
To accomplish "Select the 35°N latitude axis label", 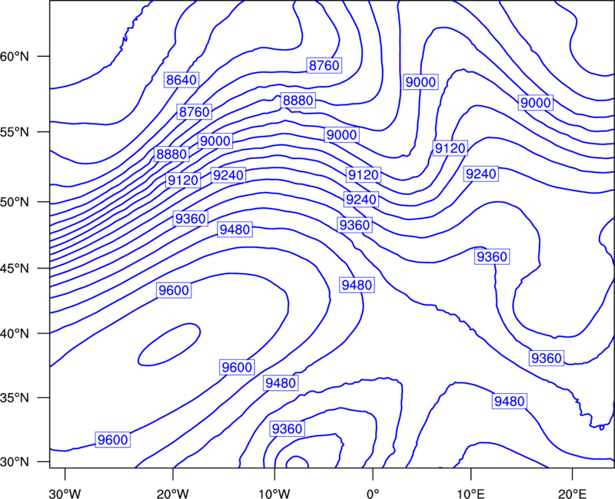I will pyautogui.click(x=15, y=398).
